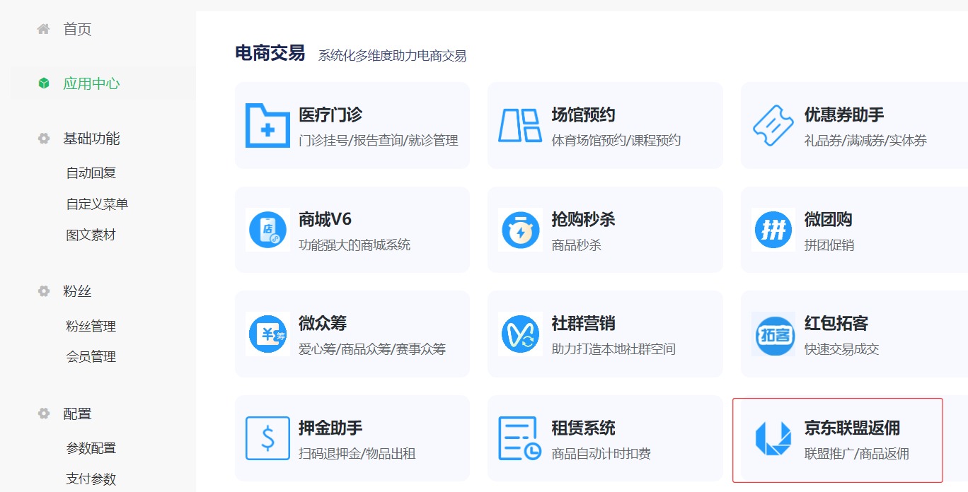
Task: Toggle the 配置 menu section
Action: coord(77,414)
